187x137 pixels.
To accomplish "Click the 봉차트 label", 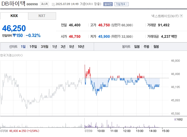I will coord(126,47).
